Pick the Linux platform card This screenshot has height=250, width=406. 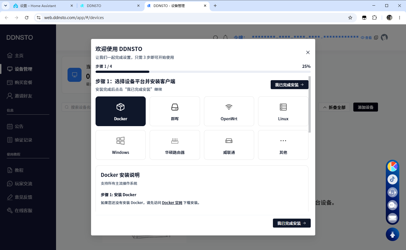point(283,111)
